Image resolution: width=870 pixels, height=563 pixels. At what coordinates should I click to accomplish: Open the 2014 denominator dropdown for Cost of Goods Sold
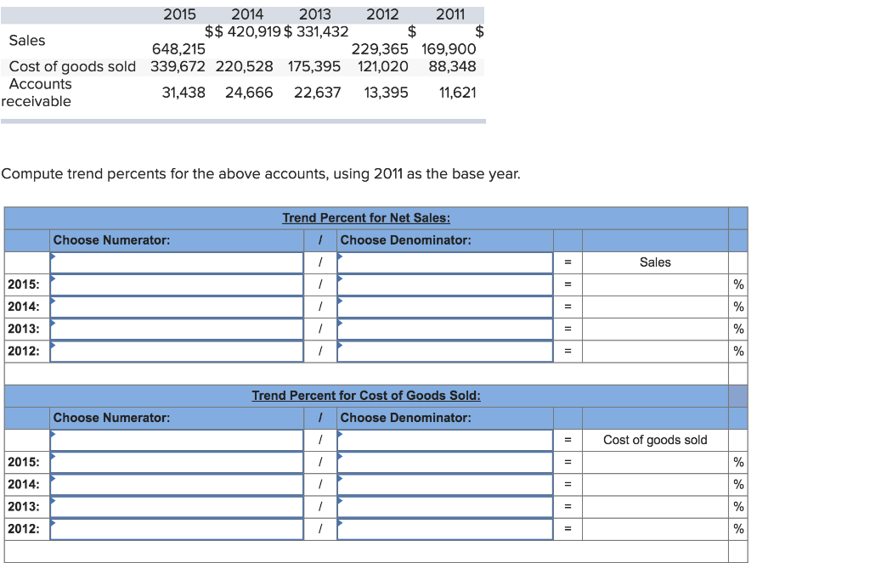tap(442, 484)
